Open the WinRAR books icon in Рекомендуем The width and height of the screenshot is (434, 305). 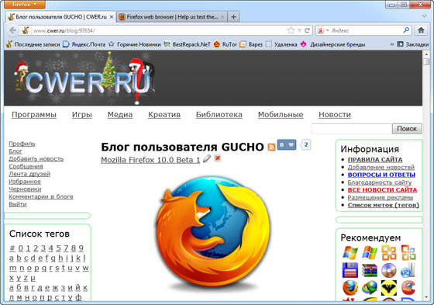[x=370, y=270]
